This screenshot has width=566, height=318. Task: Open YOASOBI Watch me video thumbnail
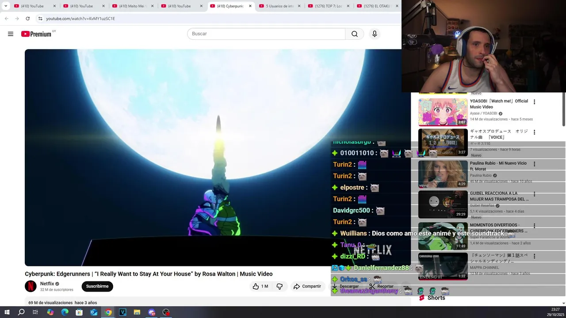(x=443, y=112)
